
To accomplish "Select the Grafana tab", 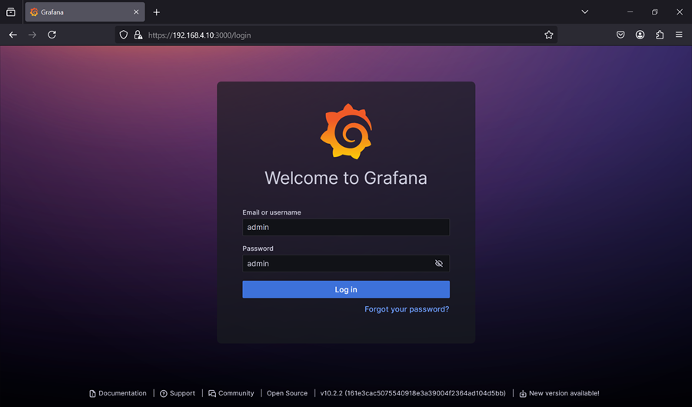I will (85, 12).
